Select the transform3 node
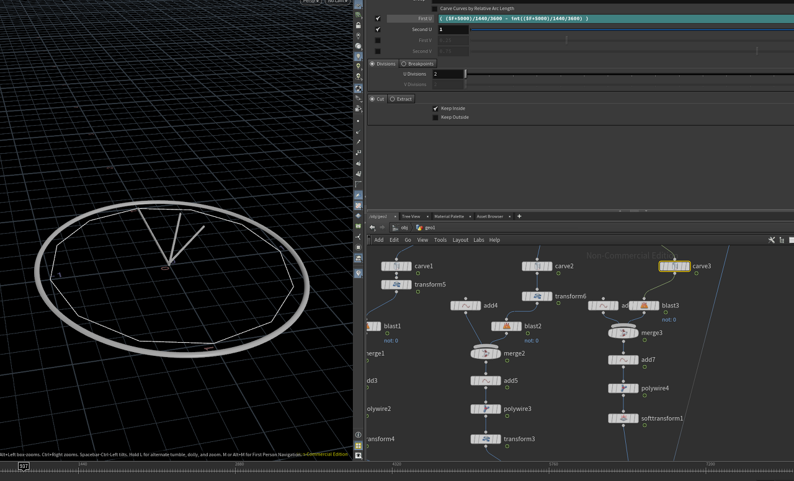Image resolution: width=794 pixels, height=481 pixels. [486, 439]
